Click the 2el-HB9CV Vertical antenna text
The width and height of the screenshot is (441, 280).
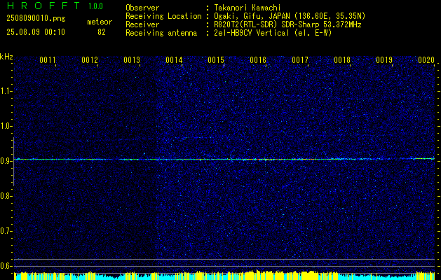tap(273, 33)
